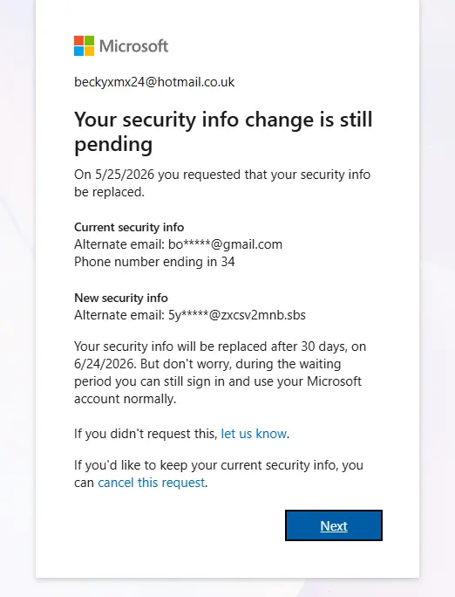Select the 5y*****@zxcsv2mnb.sbs alternate email line
455x597 pixels.
pos(190,315)
